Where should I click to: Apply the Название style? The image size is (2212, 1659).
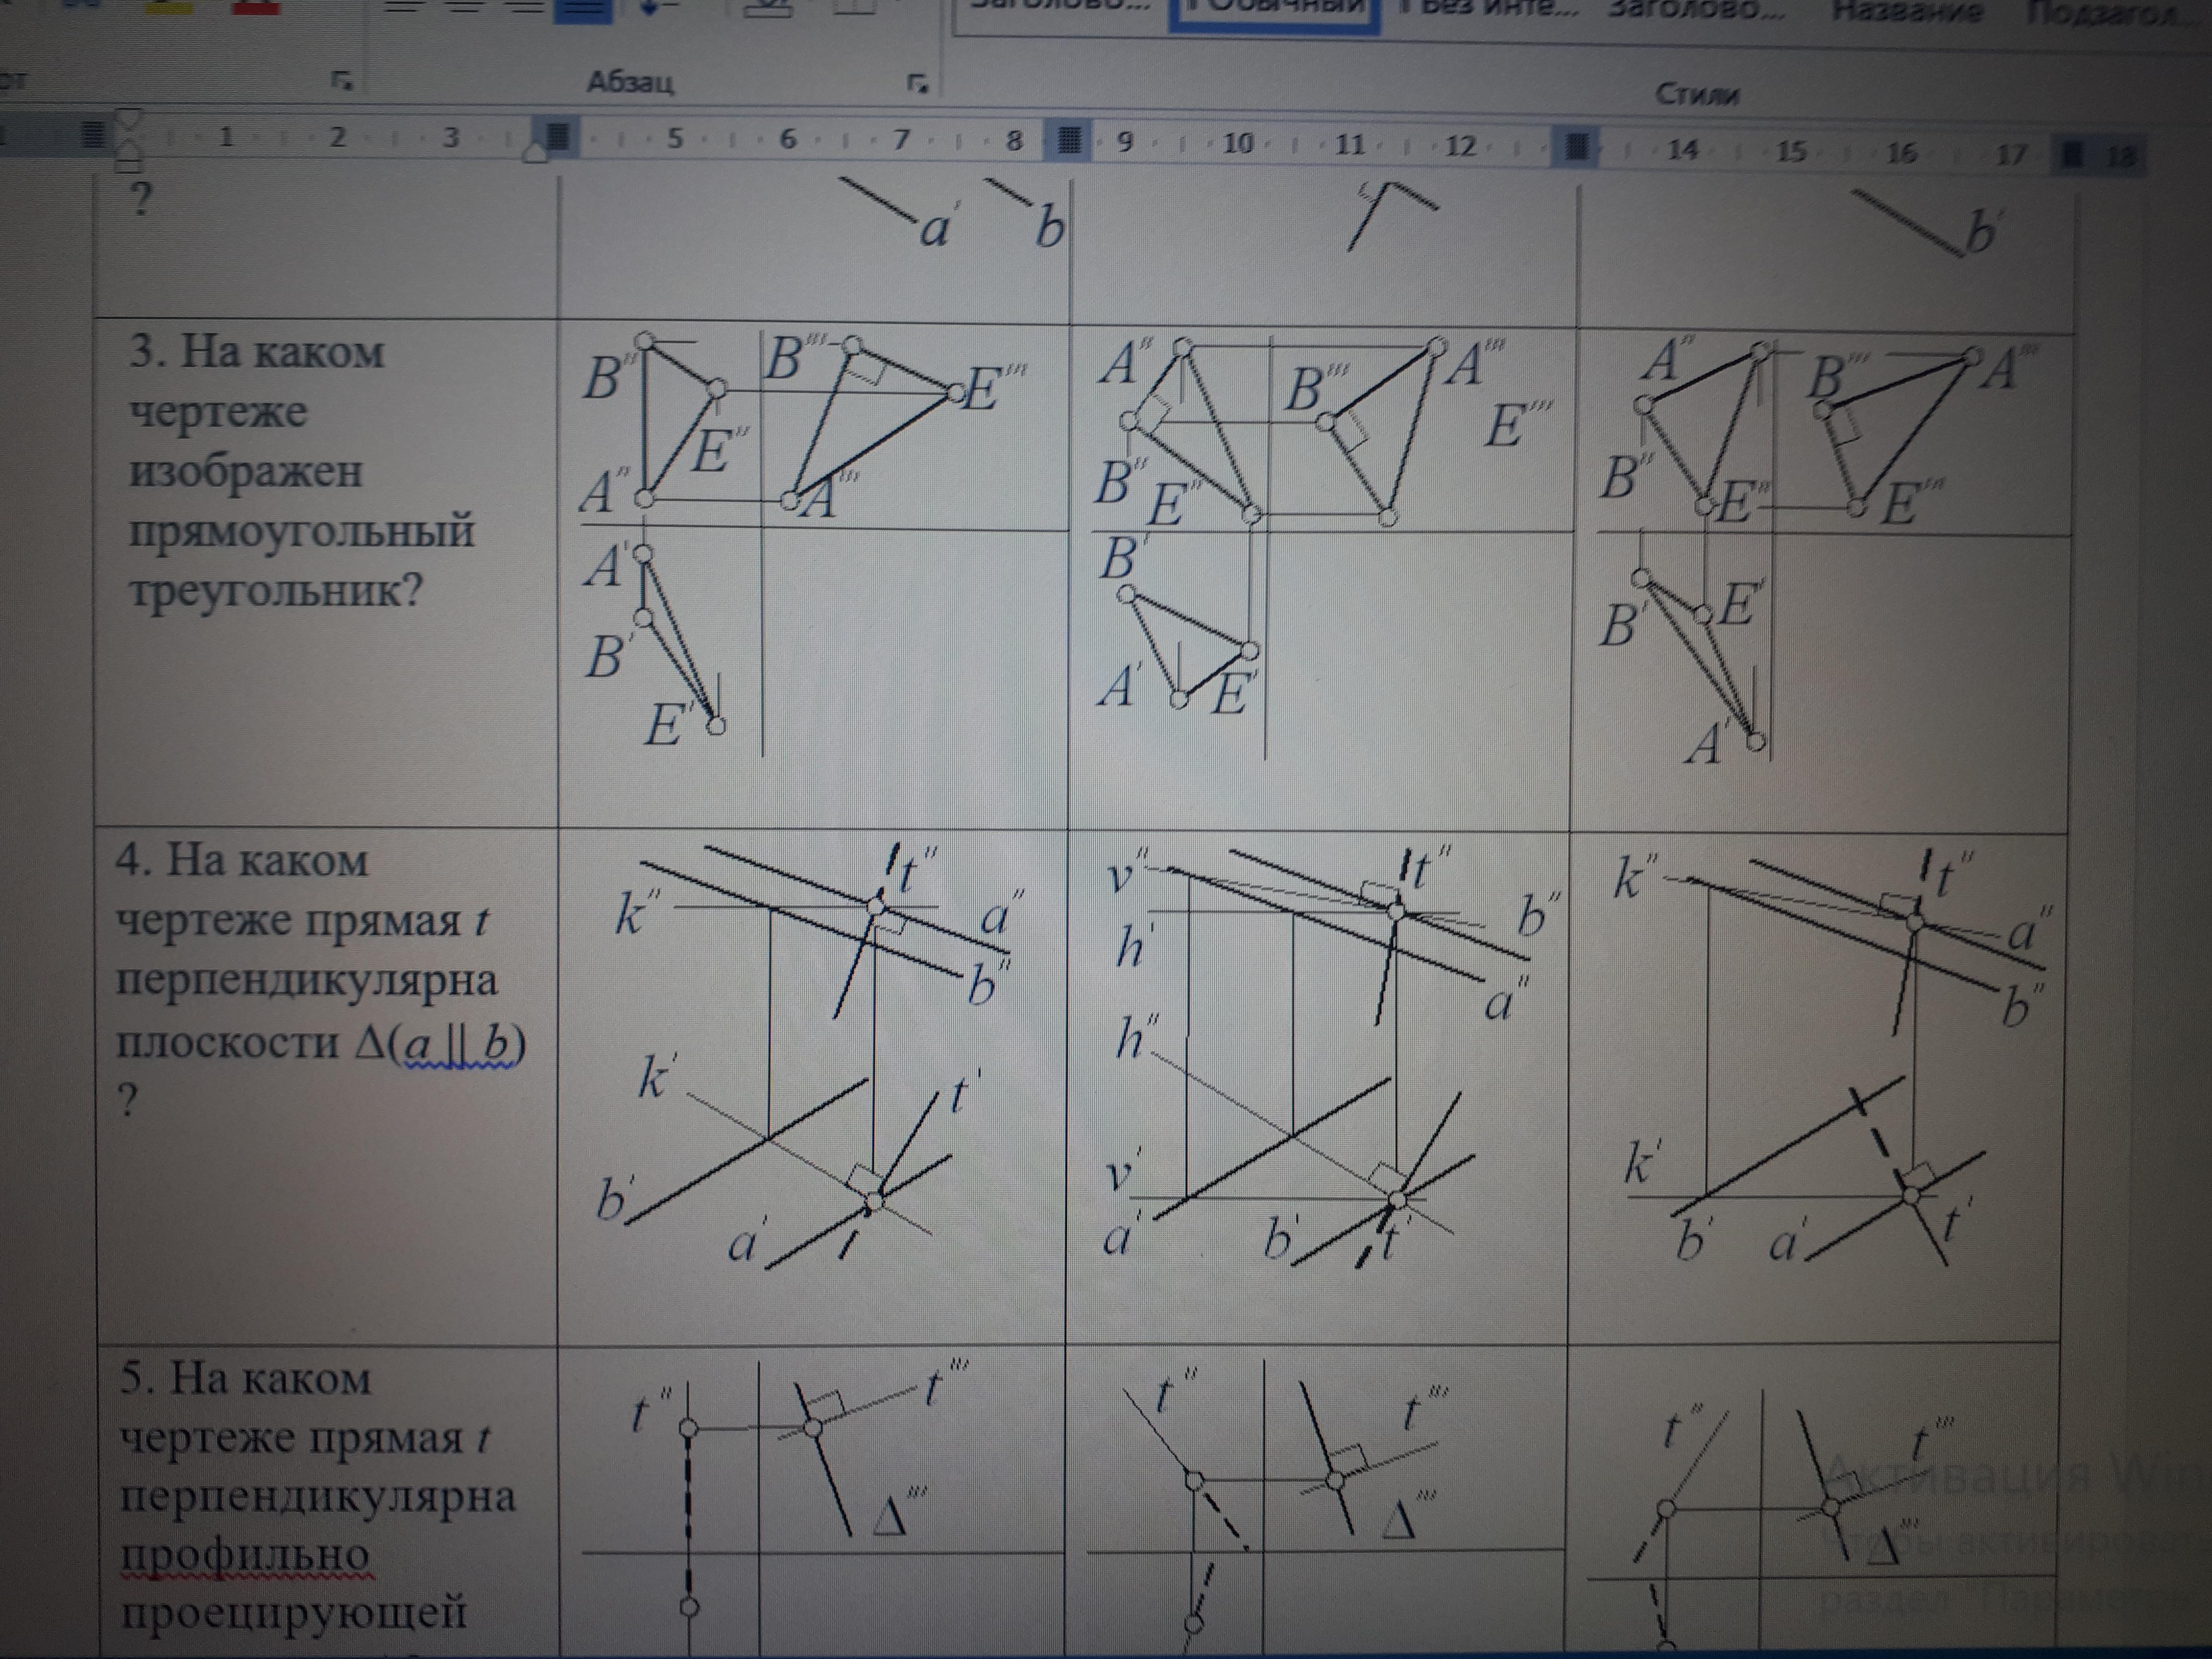pos(1906,12)
